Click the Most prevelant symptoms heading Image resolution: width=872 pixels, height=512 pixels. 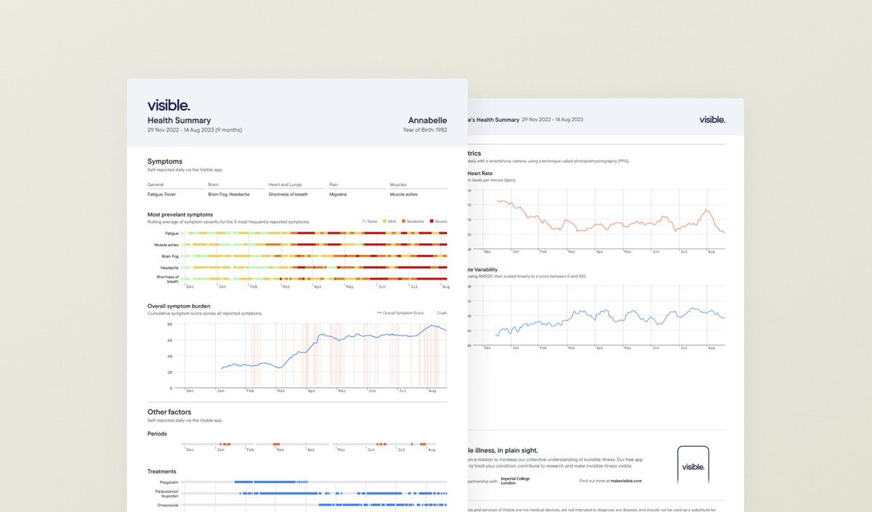pos(180,215)
